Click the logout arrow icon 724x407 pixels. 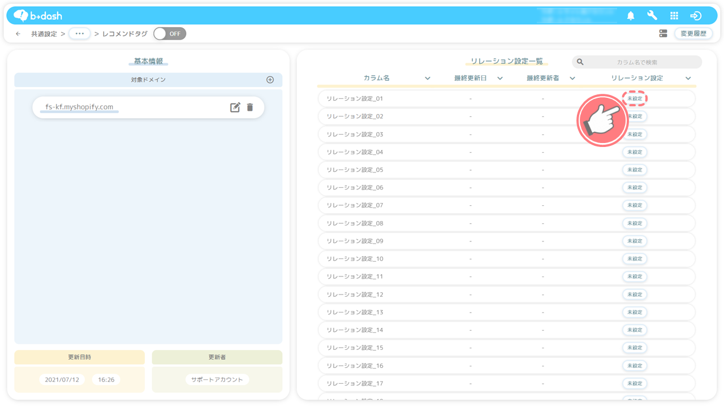(696, 16)
